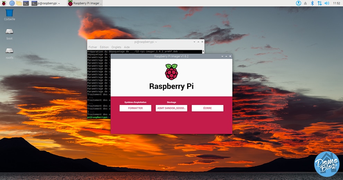Image resolution: width=343 pixels, height=180 pixels.
Task: Select the boot drive desktop icon
Action: tap(9, 34)
